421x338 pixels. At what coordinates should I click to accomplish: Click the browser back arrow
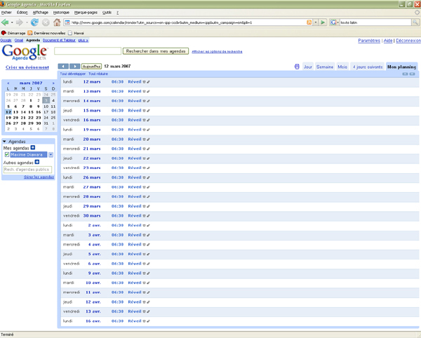(6, 22)
